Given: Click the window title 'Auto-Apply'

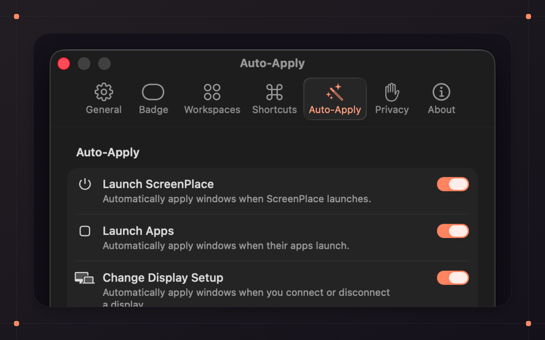Looking at the screenshot, I should pyautogui.click(x=272, y=64).
